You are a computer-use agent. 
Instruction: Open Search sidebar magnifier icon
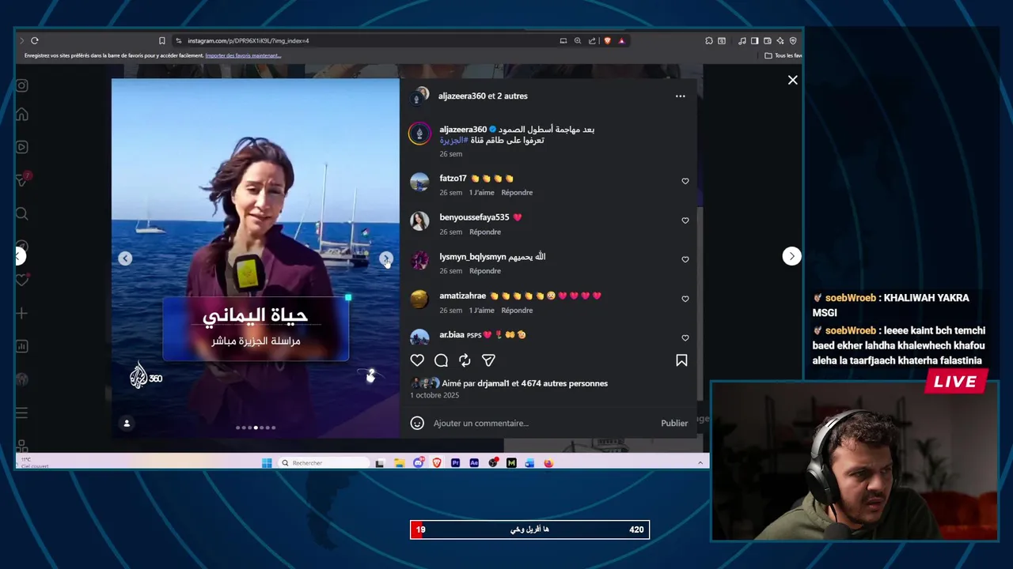tap(22, 213)
